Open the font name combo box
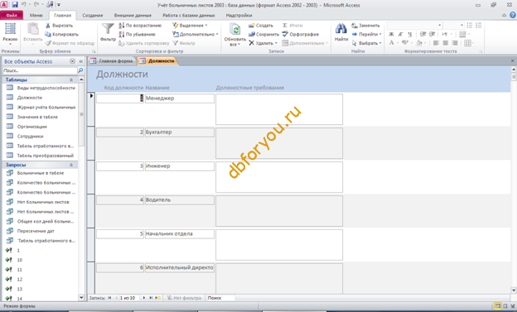Viewport: 517px width, 312px height. click(413, 26)
